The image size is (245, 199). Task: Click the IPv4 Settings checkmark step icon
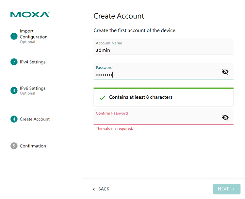coord(14,62)
